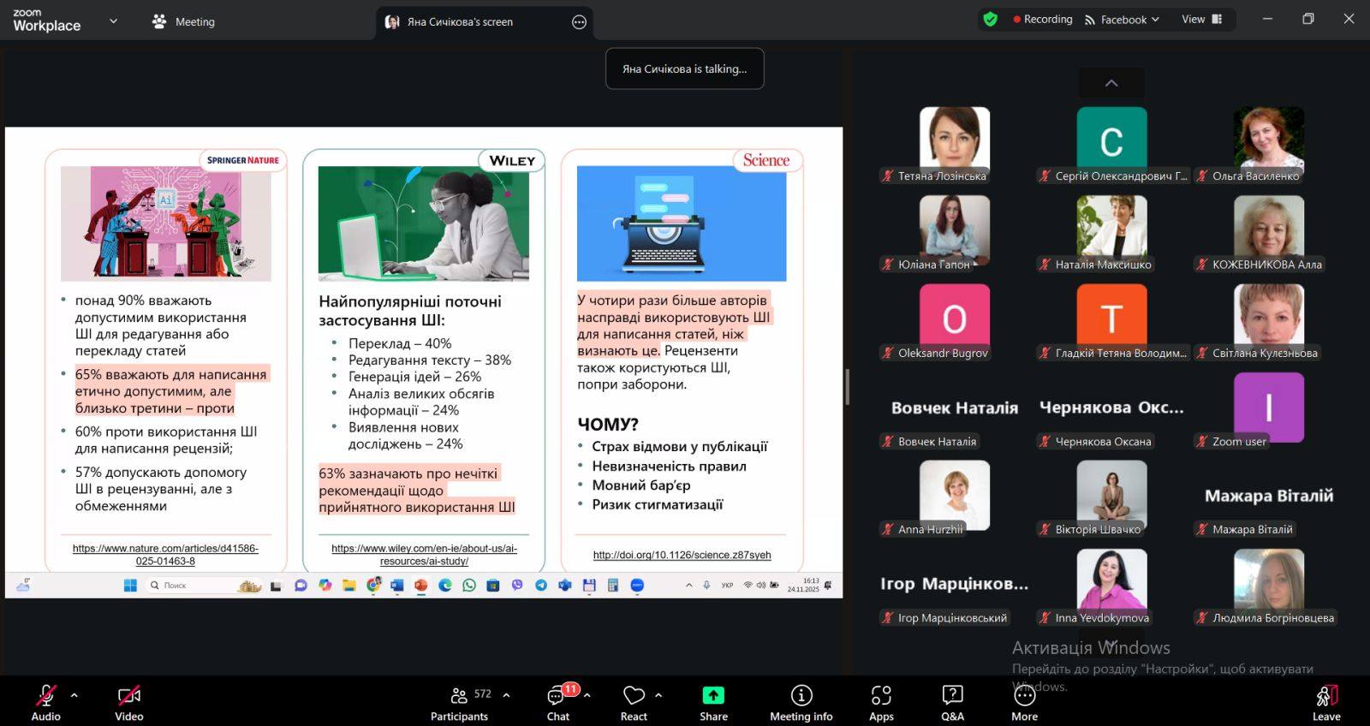Open the More options menu
Viewport: 1370px width, 726px height.
tap(1024, 701)
